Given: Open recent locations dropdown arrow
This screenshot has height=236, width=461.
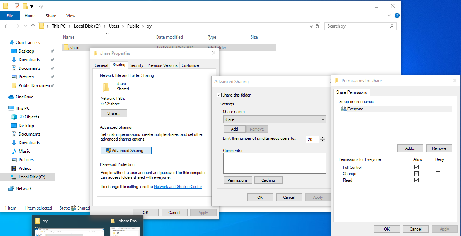Looking at the screenshot, I should pos(25,26).
